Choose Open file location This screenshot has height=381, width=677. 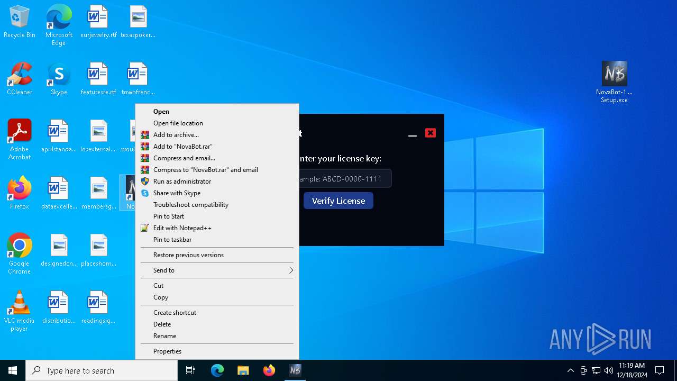point(217,123)
